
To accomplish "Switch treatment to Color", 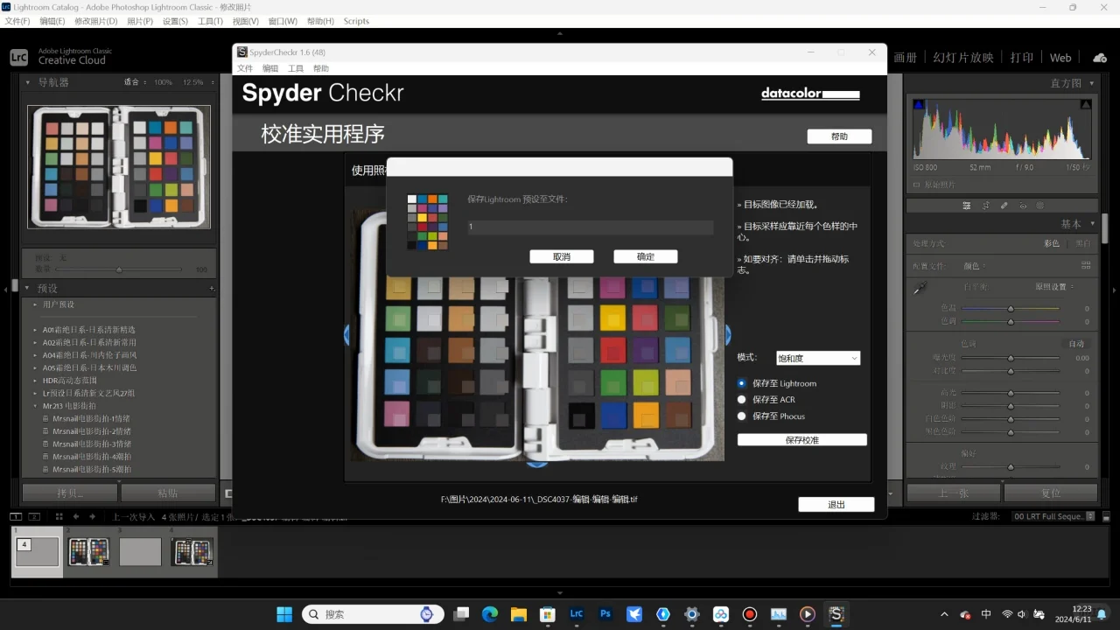I will coord(1051,243).
